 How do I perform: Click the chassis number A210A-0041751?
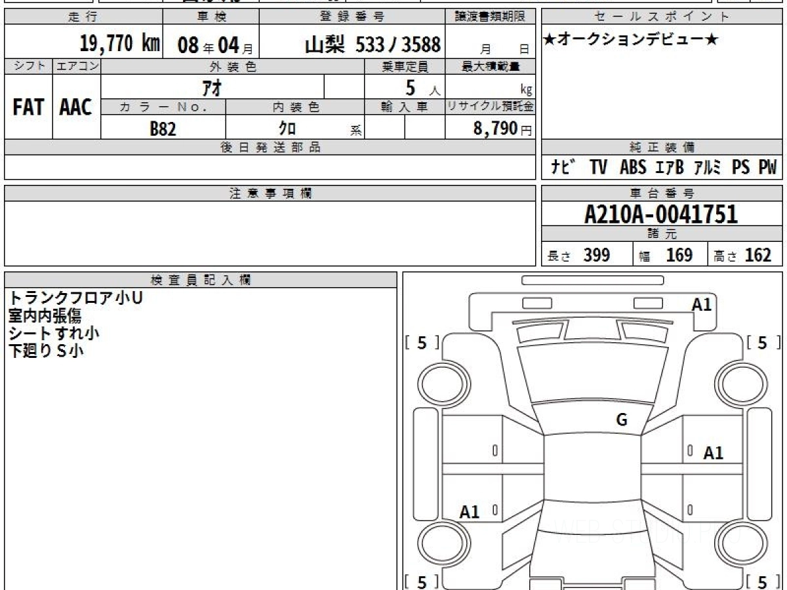661,212
